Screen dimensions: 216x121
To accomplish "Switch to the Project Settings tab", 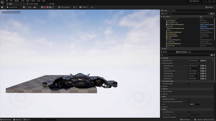I will (x=33, y=4).
